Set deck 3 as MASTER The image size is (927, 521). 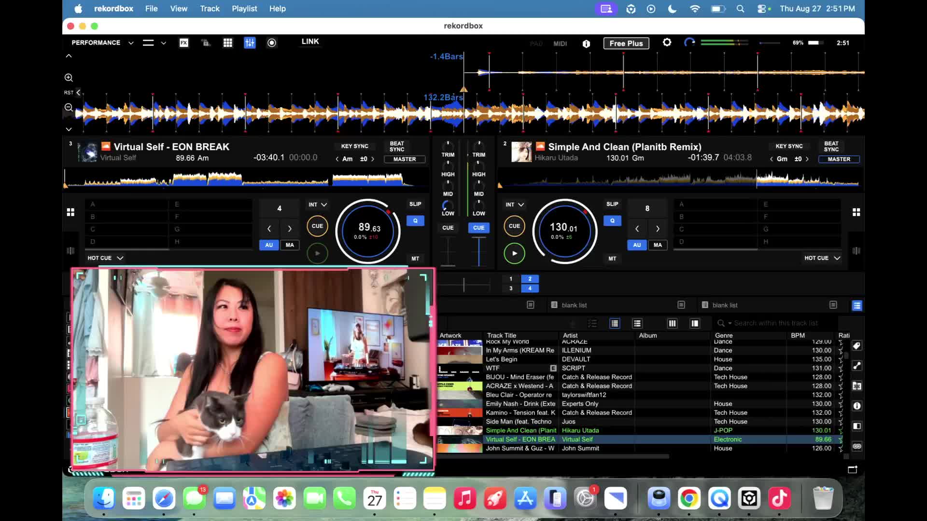click(405, 159)
